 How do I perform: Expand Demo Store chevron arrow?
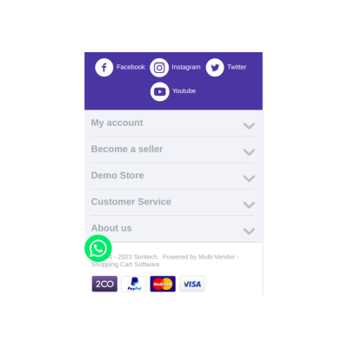(249, 178)
